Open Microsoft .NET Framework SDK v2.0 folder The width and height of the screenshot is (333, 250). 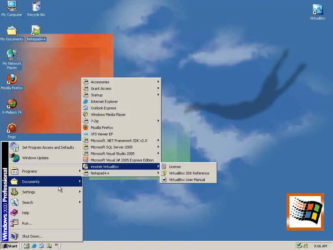click(121, 141)
